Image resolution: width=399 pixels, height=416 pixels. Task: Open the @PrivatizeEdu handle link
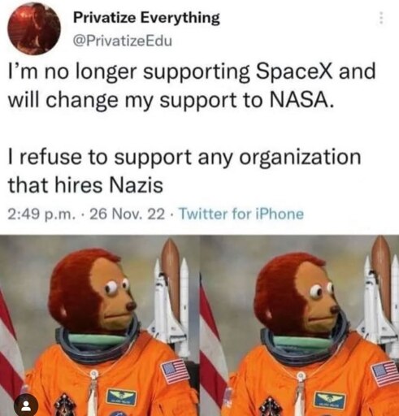123,41
